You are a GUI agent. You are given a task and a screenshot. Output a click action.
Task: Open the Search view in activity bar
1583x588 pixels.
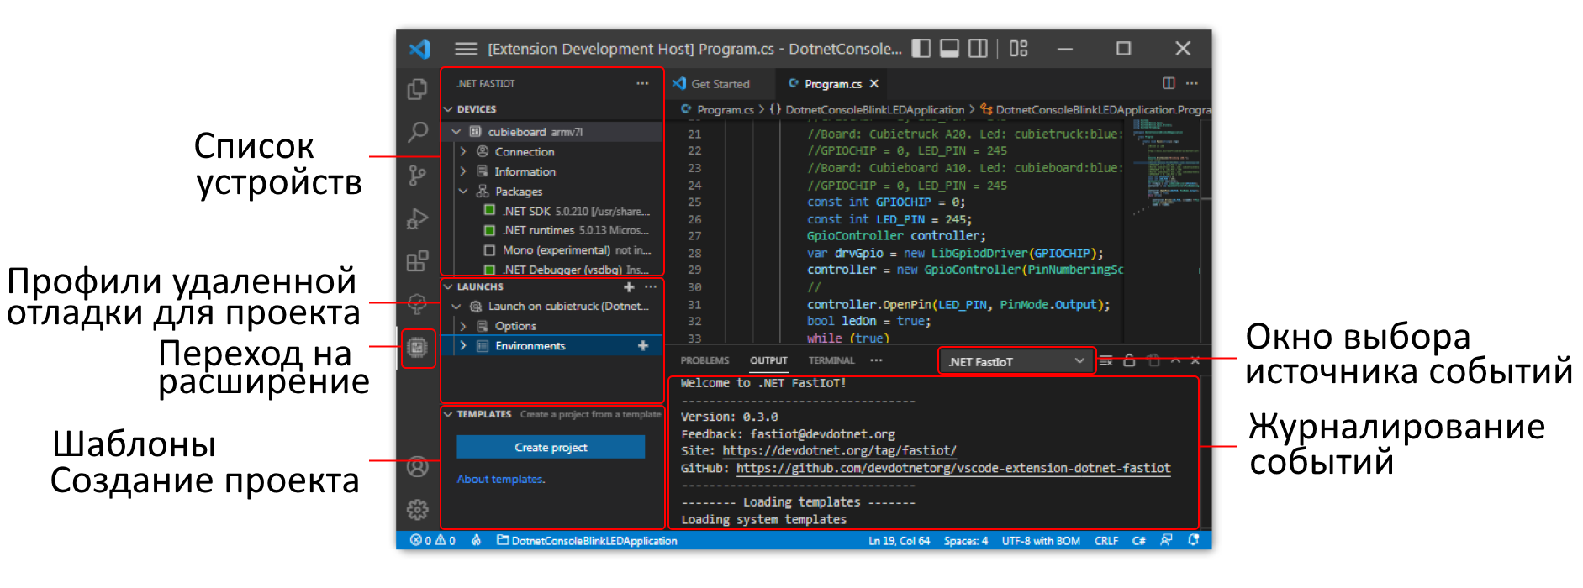coord(417,132)
